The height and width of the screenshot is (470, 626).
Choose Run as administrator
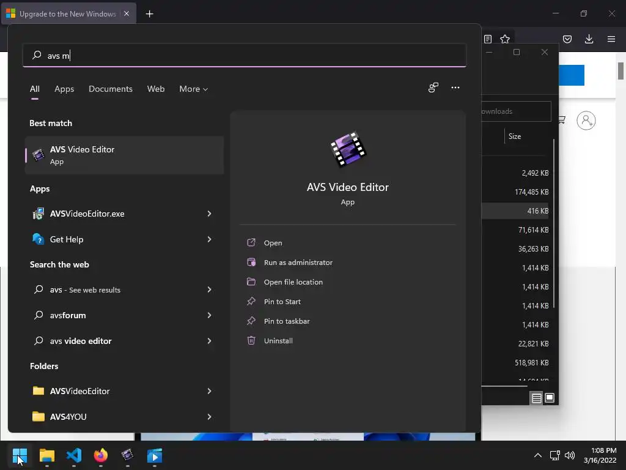pyautogui.click(x=298, y=263)
